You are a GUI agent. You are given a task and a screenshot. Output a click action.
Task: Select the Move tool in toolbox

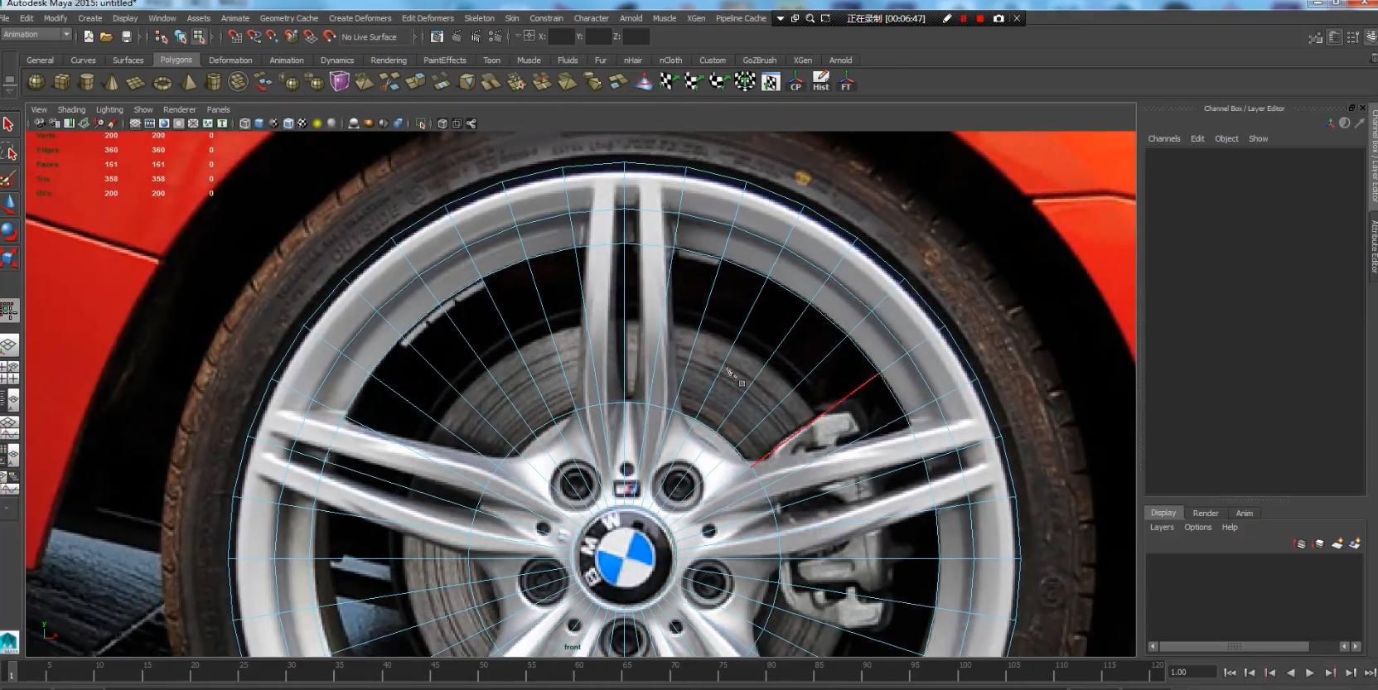click(x=8, y=204)
